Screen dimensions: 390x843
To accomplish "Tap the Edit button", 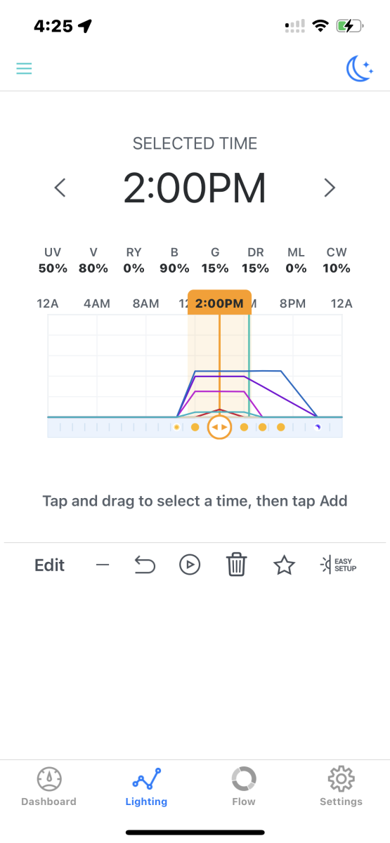I will (x=49, y=565).
